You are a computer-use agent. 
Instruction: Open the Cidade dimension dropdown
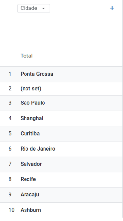click(34, 9)
